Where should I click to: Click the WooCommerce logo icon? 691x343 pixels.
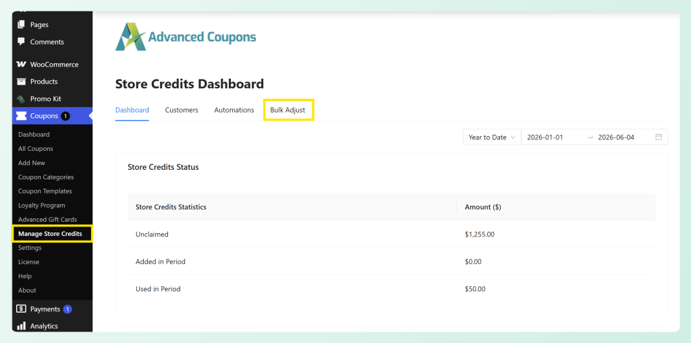[x=21, y=64]
